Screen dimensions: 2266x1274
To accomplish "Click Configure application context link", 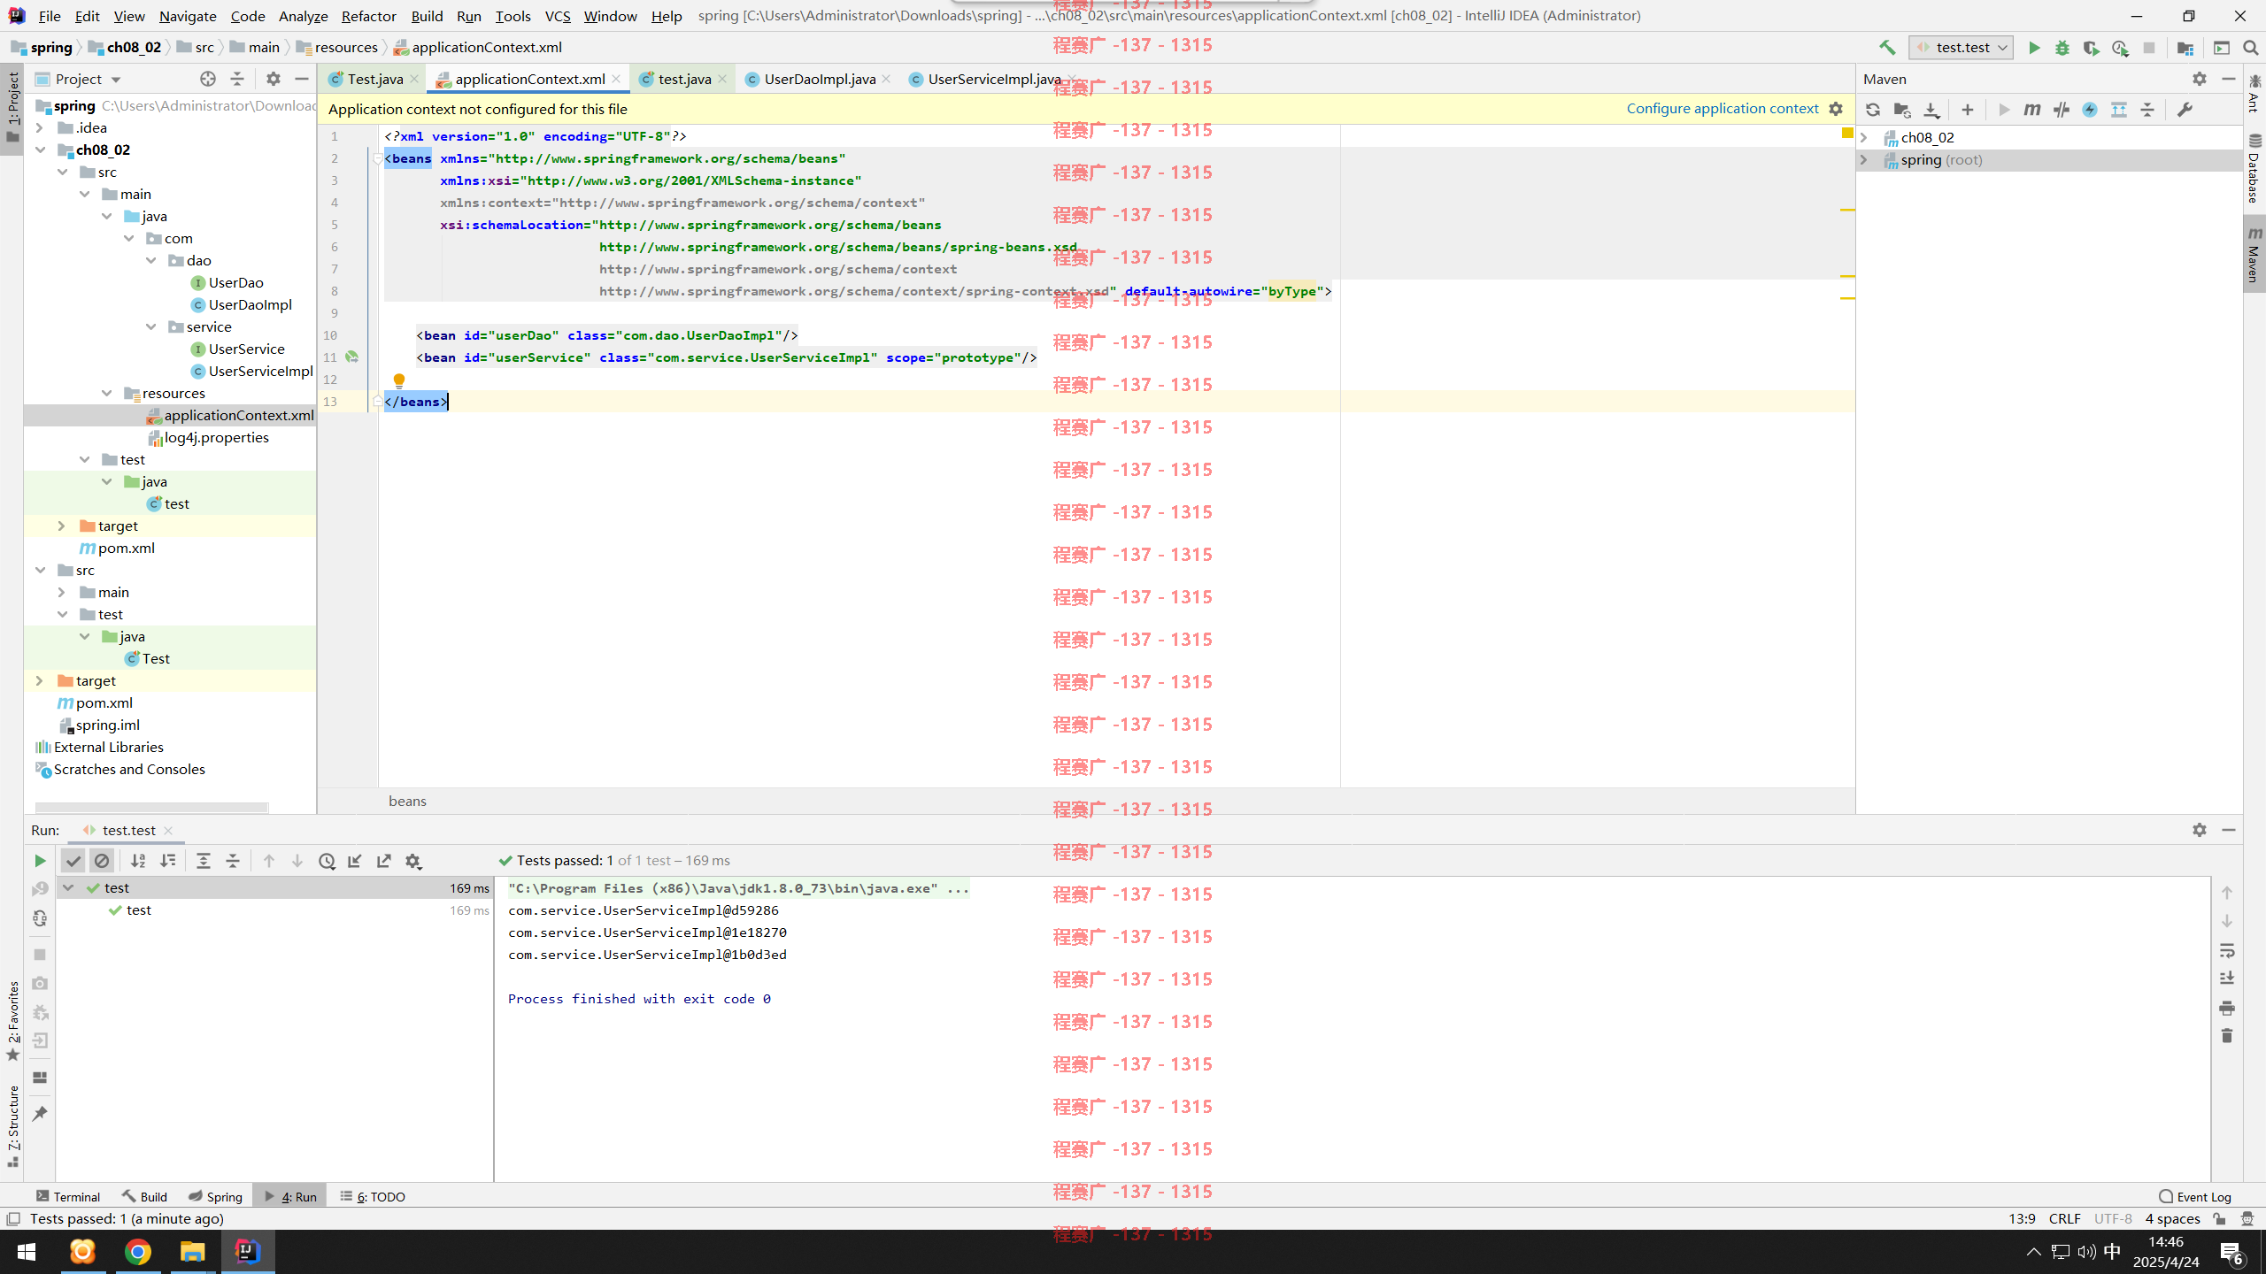I will point(1722,108).
